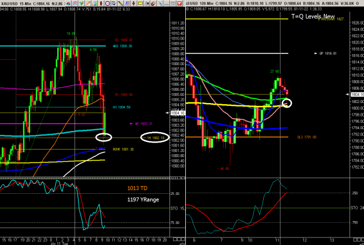Click the 1197 YRange text
364x245 pixels.
[x=143, y=200]
